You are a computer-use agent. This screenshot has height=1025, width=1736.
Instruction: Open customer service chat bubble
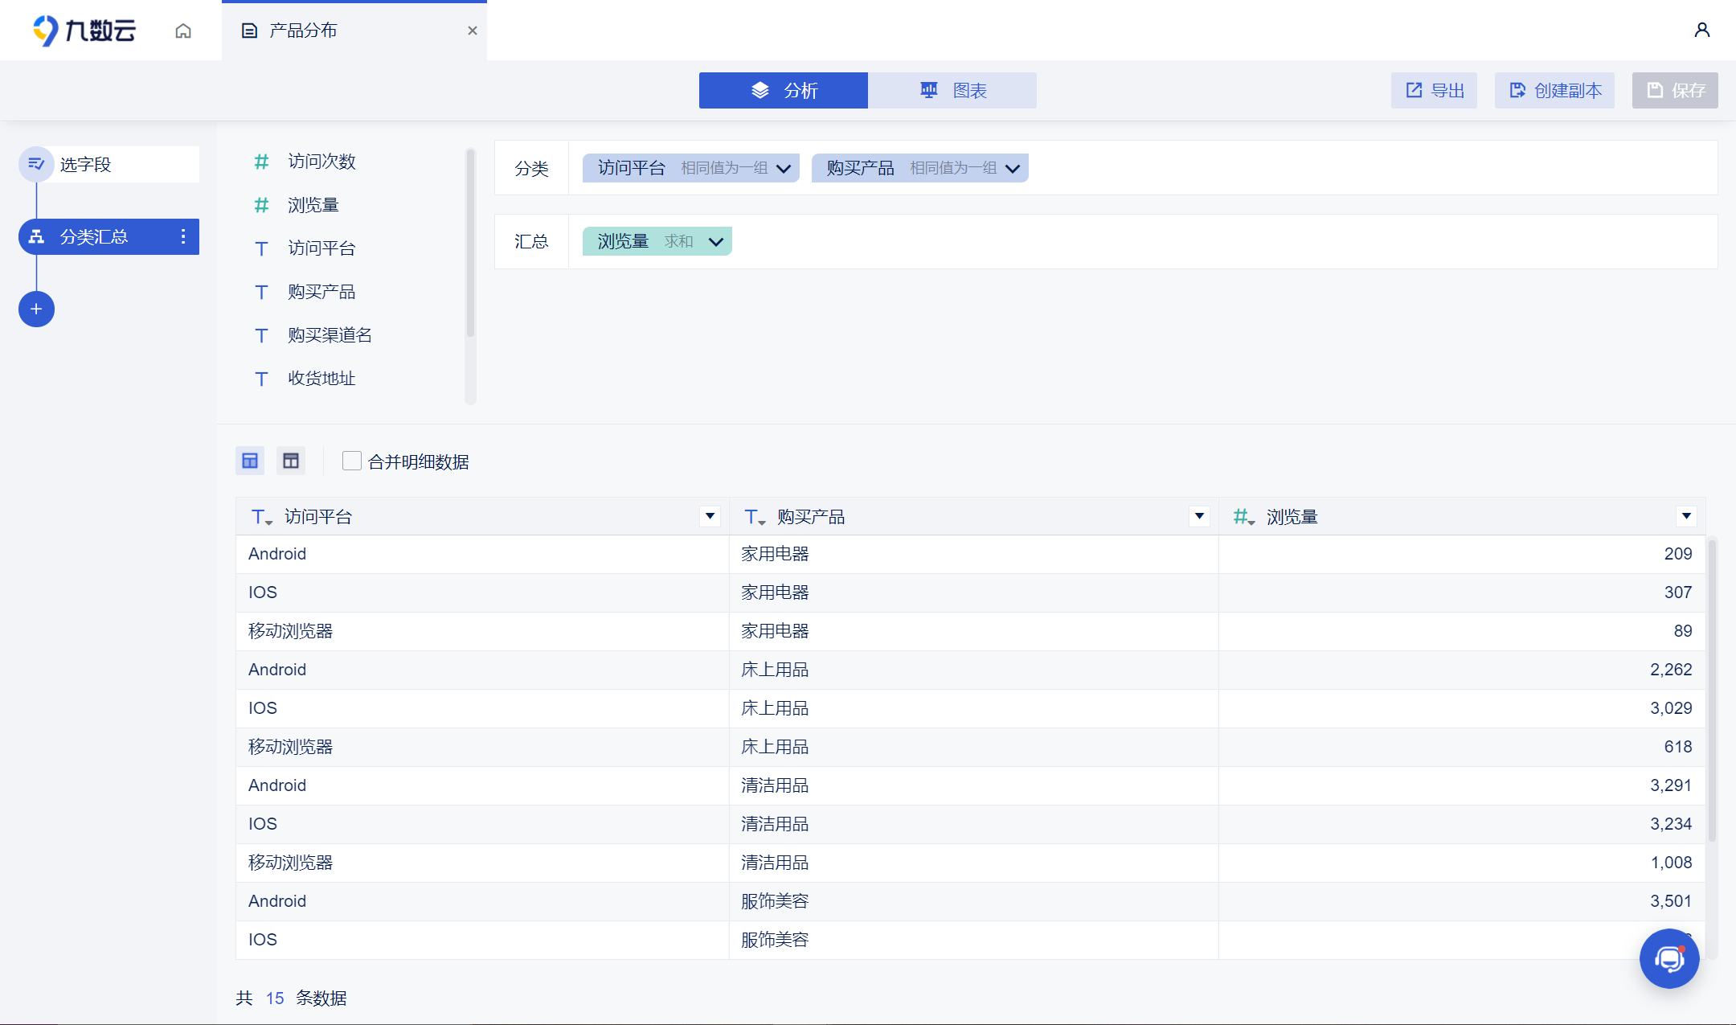[x=1668, y=958]
